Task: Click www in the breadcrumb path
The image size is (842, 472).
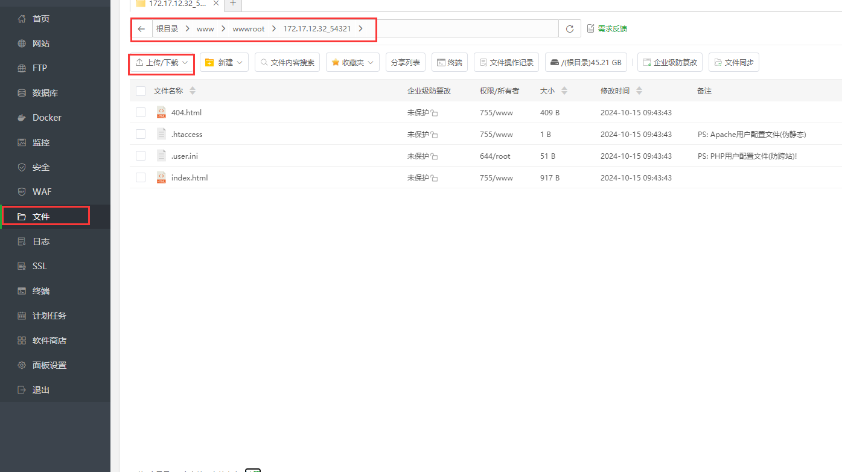Action: pos(205,28)
